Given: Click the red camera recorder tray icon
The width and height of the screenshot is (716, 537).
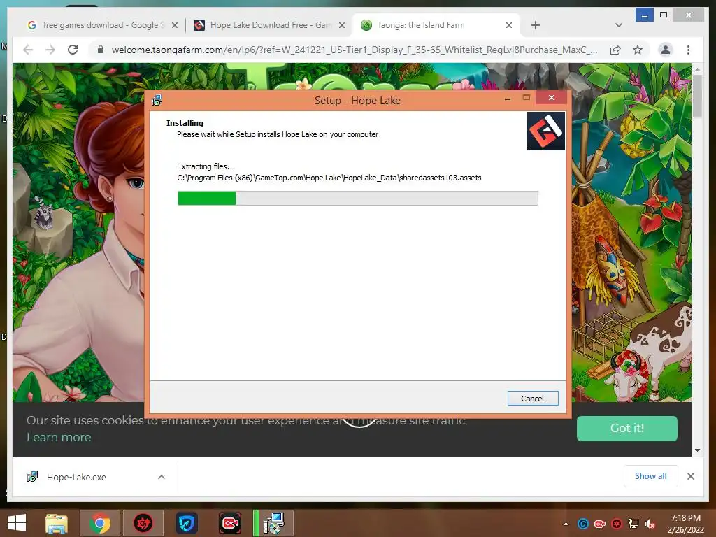Looking at the screenshot, I should pos(599,524).
